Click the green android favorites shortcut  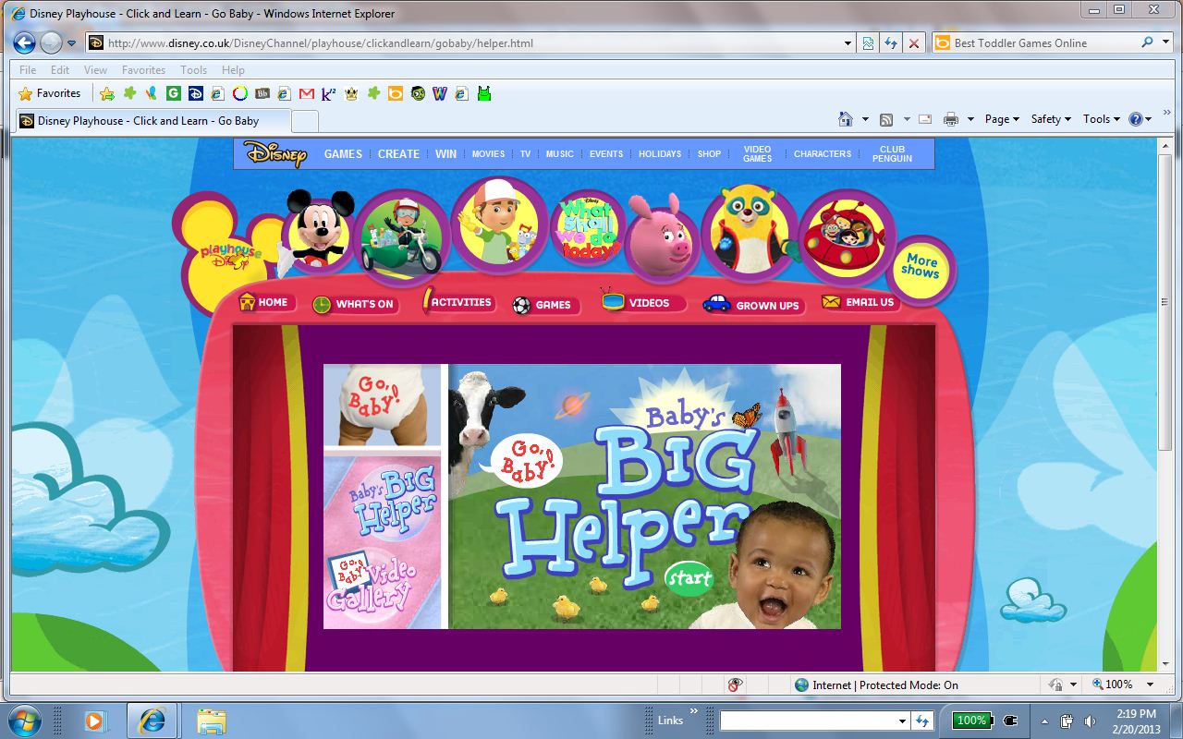484,93
